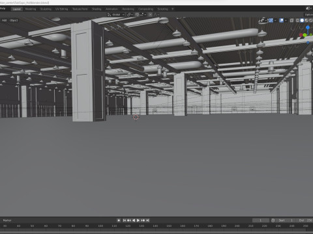313x234 pixels.
Task: Expand the overlays options dropdown arrow
Action: click(x=286, y=20)
